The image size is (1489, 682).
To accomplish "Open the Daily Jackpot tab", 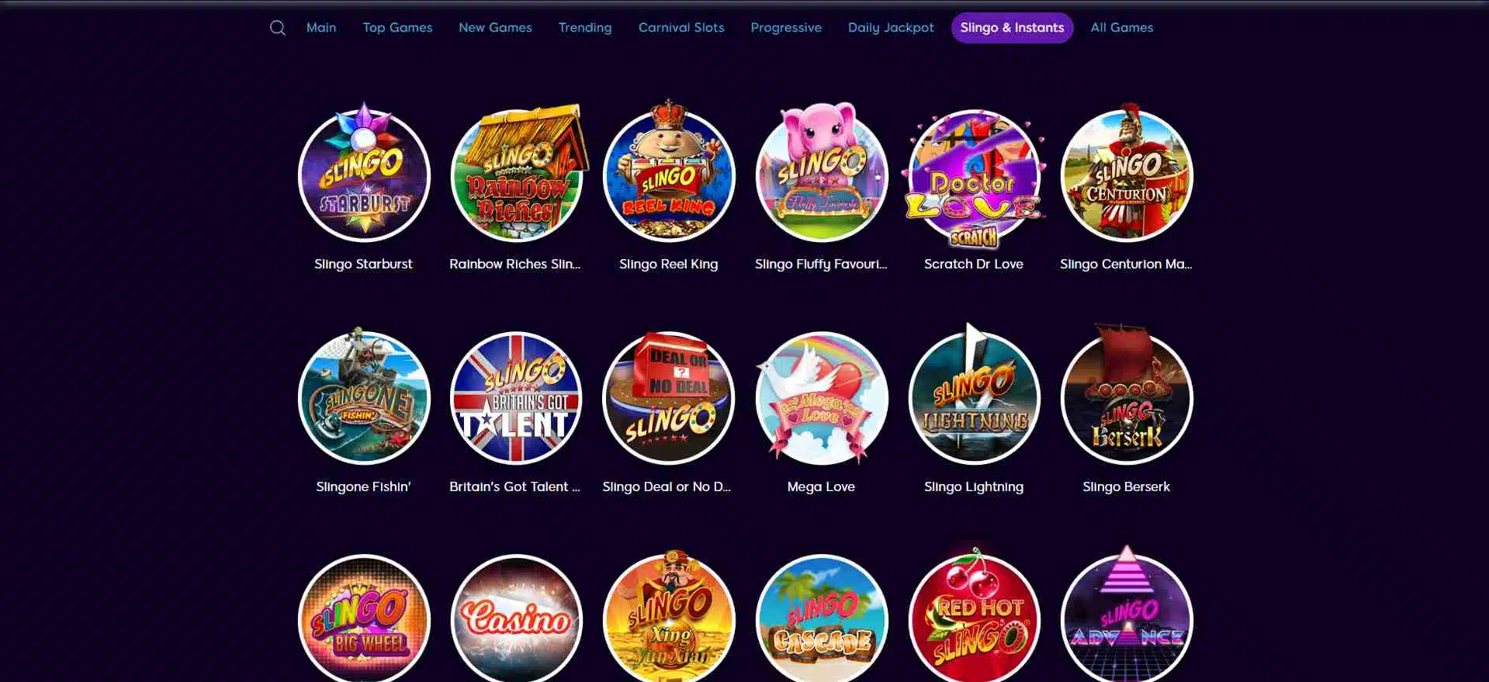I will 891,28.
